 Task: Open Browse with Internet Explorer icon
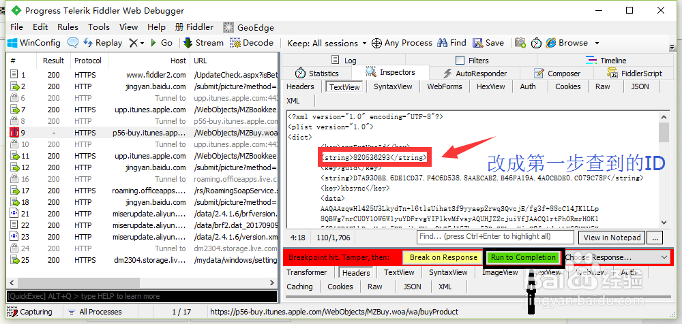567,43
